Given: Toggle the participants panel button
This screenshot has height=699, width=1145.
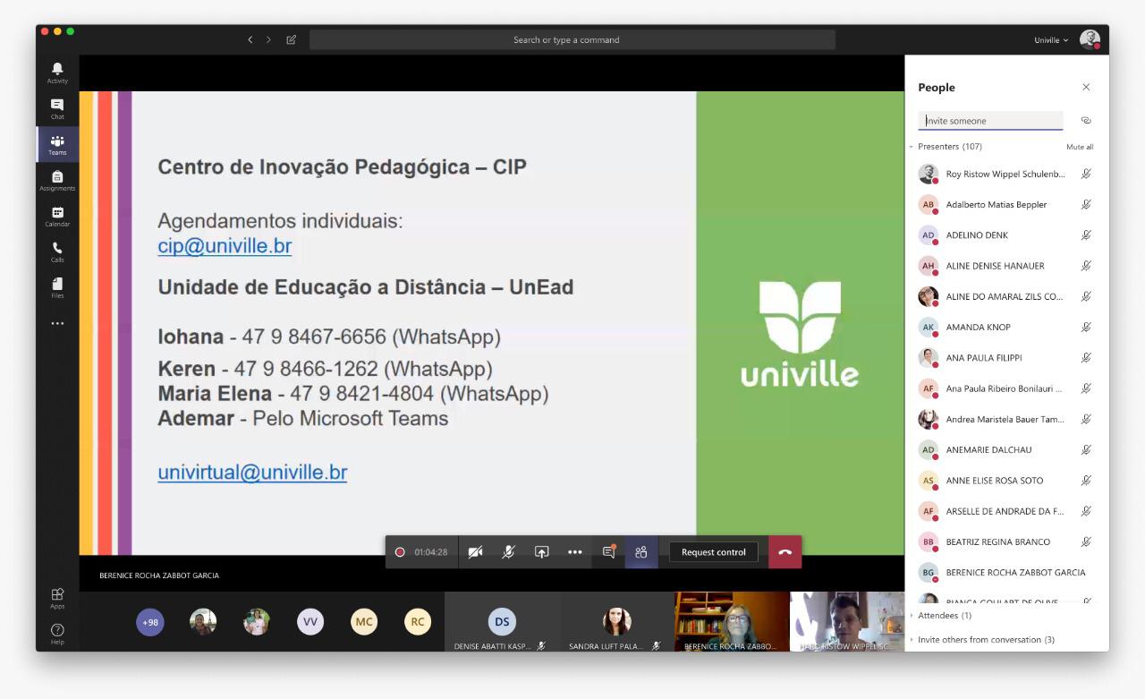Looking at the screenshot, I should click(641, 552).
